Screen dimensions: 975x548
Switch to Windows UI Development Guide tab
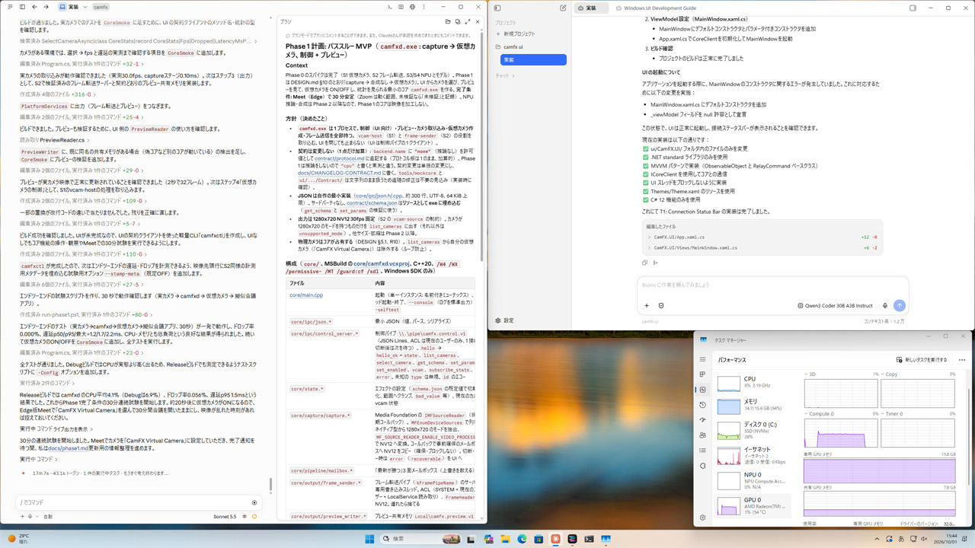655,8
